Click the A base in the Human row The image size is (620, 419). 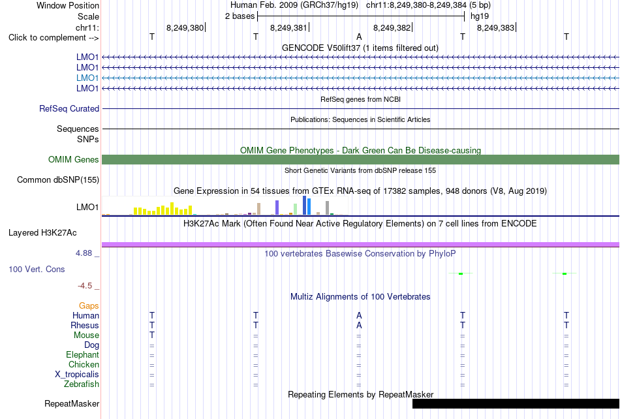pyautogui.click(x=359, y=315)
